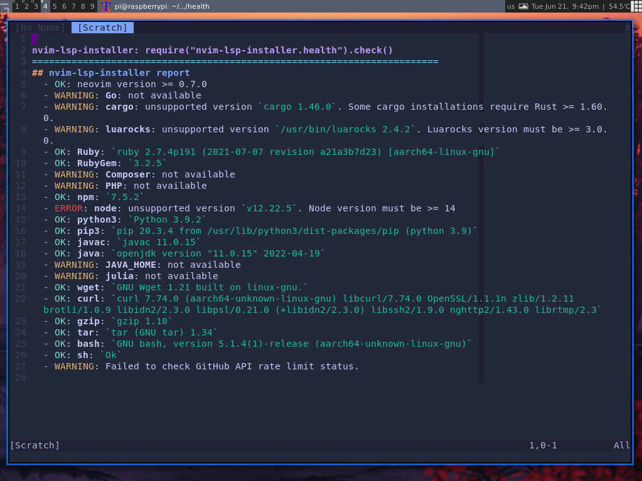This screenshot has width=642, height=481.
Task: Click 'All' in the vim statusline
Action: point(621,445)
